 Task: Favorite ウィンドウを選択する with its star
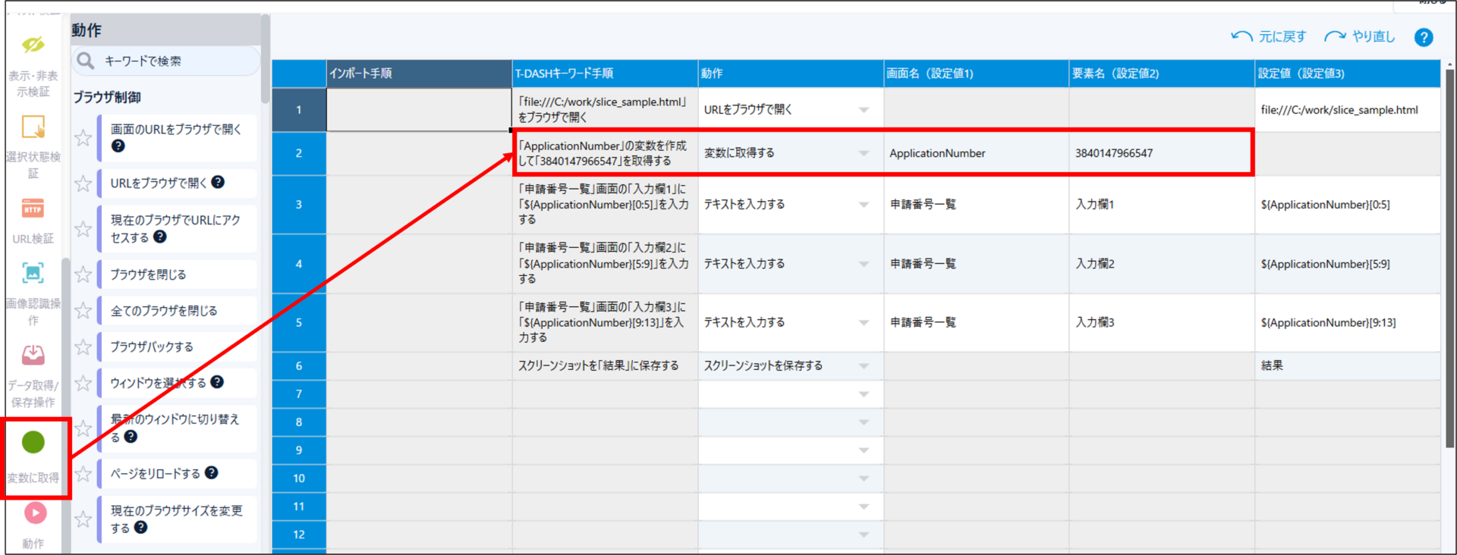point(83,384)
